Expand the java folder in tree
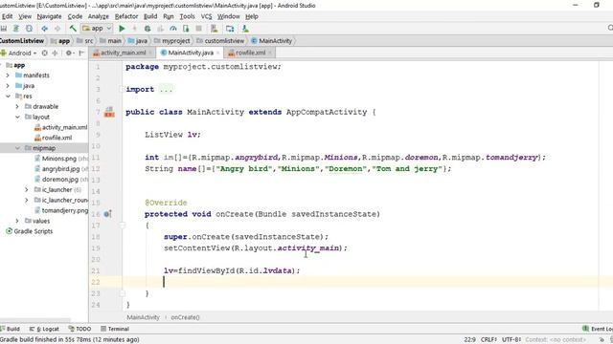Screen dimensions: 613x344 coord(8,86)
